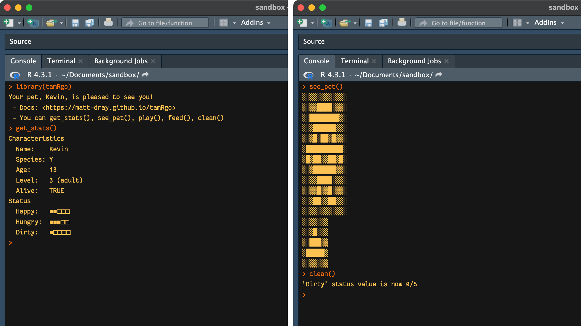Click the arrow inside the file search box
The width and height of the screenshot is (581, 326).
pyautogui.click(x=130, y=23)
